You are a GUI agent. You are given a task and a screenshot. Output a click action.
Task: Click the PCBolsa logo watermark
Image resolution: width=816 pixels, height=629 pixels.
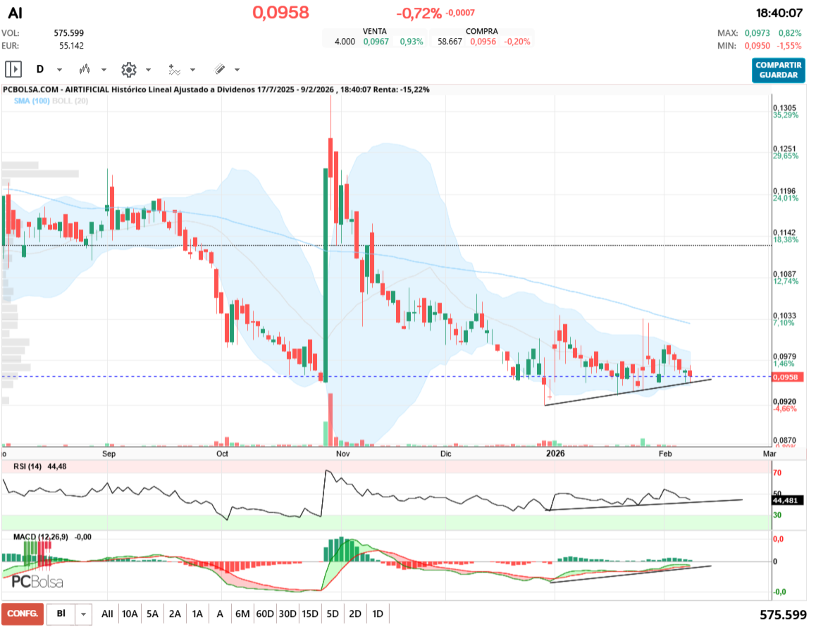click(37, 581)
